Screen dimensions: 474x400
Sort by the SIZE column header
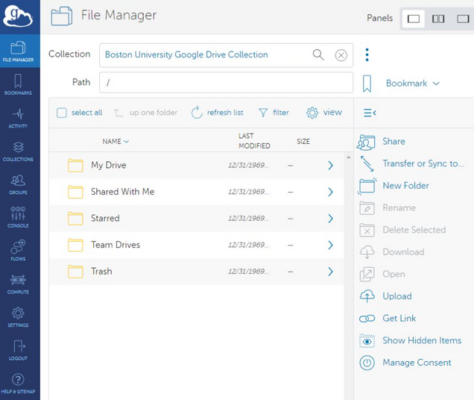(303, 141)
